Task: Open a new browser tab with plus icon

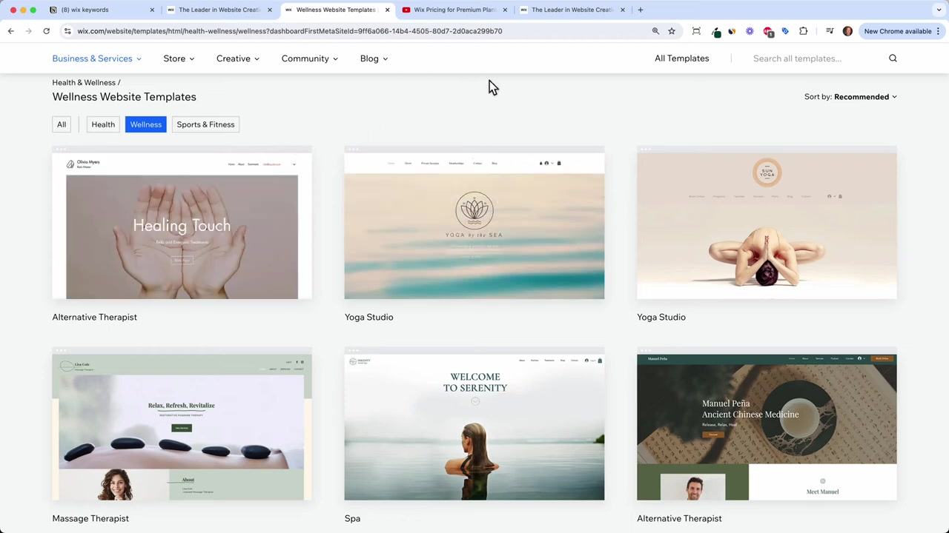Action: pyautogui.click(x=641, y=10)
